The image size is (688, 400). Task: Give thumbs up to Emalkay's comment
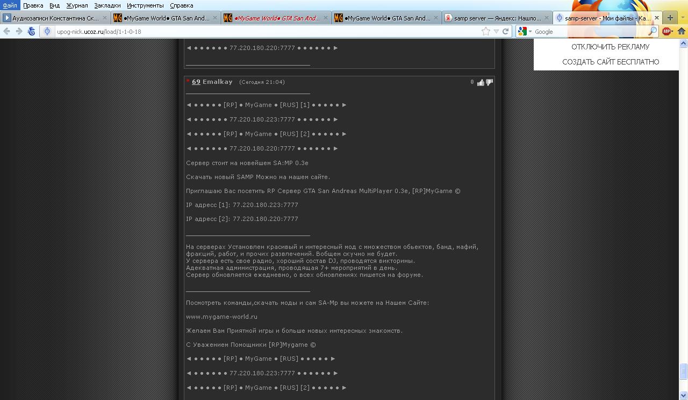point(481,82)
